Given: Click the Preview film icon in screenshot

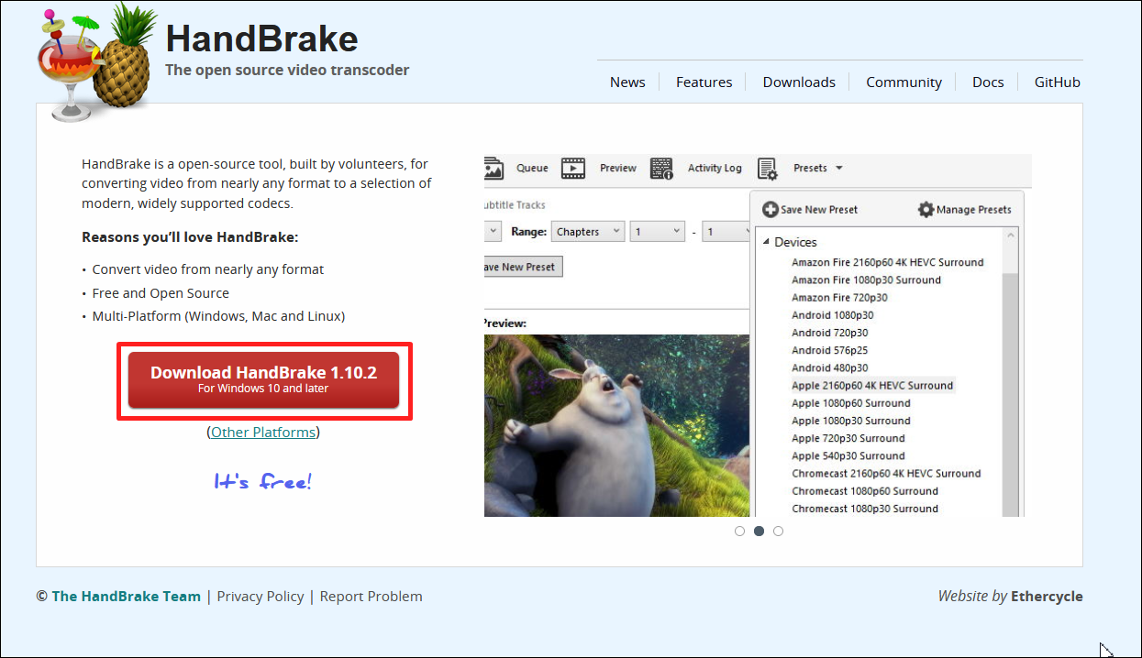Looking at the screenshot, I should 573,169.
